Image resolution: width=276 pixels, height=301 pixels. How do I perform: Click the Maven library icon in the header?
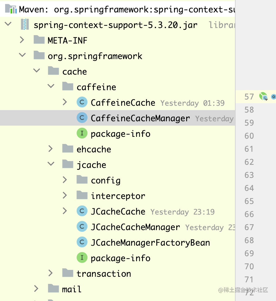pos(11,9)
